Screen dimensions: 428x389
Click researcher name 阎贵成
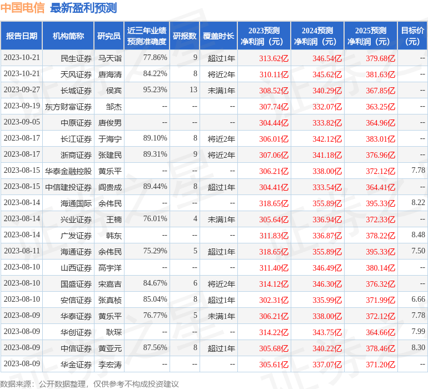click(x=110, y=187)
